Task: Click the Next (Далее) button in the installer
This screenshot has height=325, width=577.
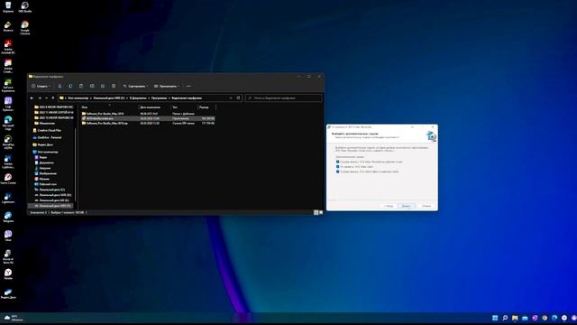Action: coord(407,206)
